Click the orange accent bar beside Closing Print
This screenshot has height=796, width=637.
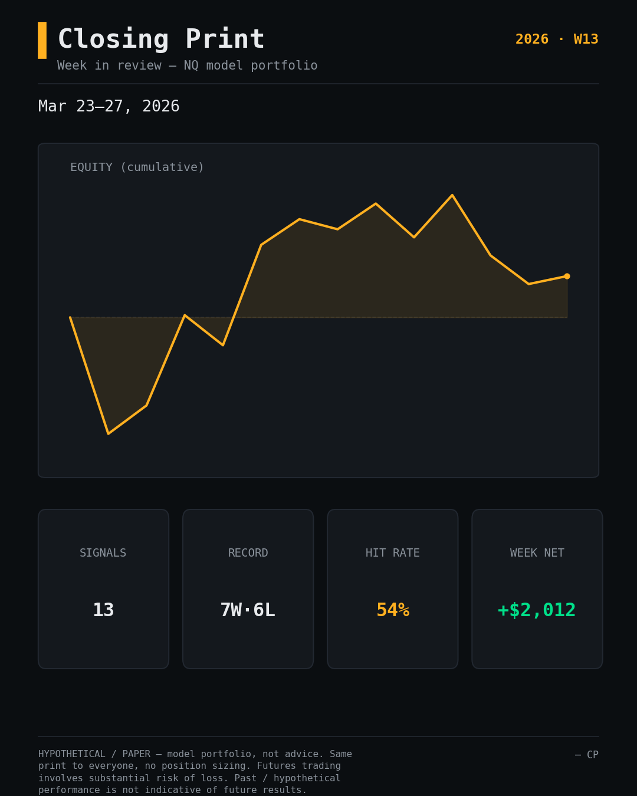coord(42,40)
